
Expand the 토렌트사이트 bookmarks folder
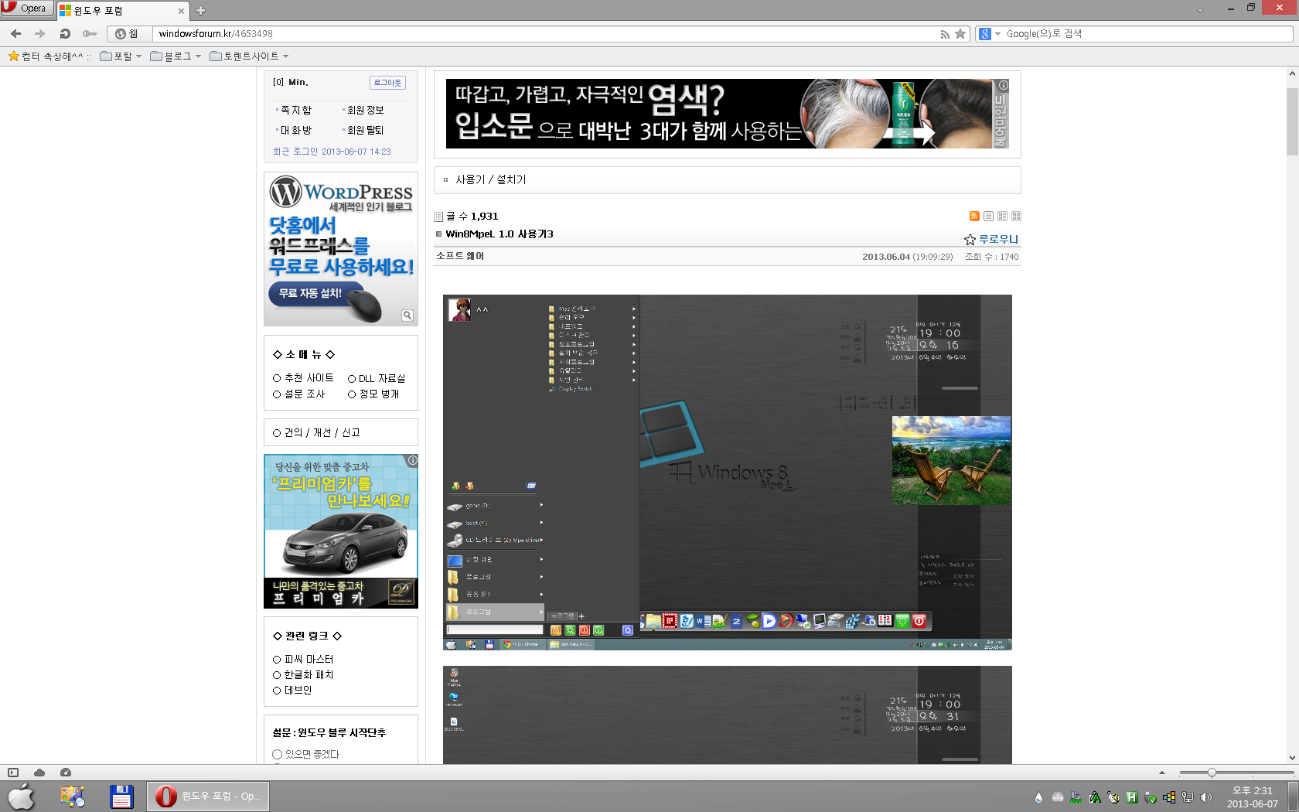coord(249,56)
